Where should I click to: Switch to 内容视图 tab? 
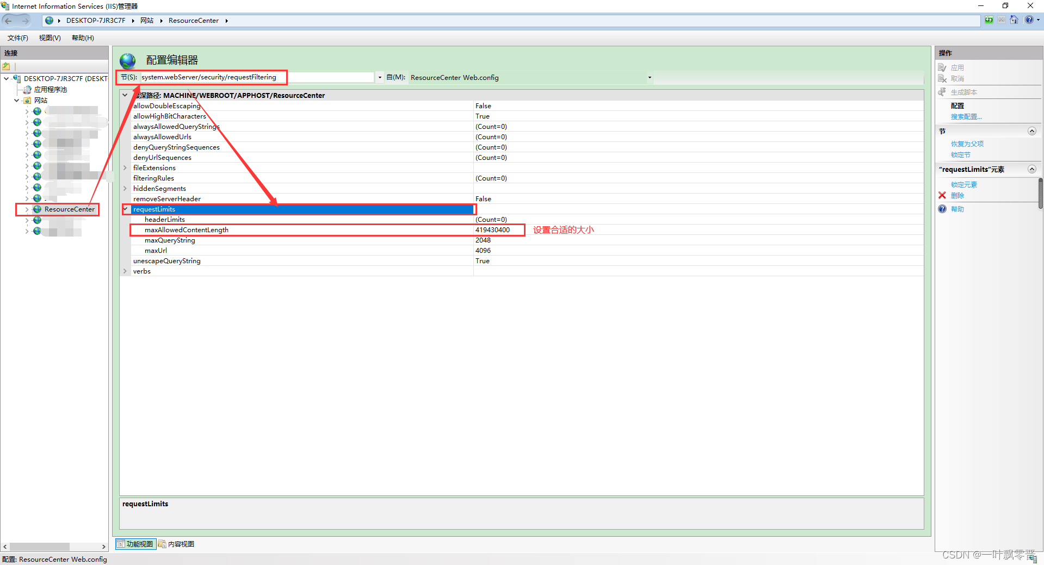pos(176,544)
